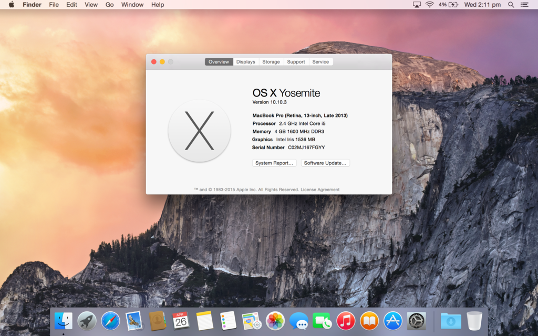Open the File menu

click(x=54, y=4)
